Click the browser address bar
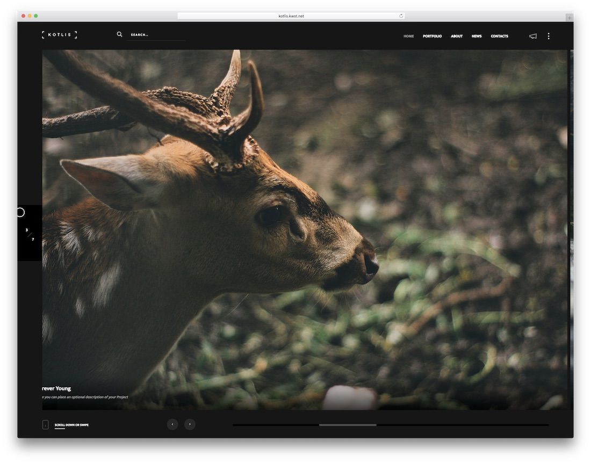This screenshot has height=463, width=591. click(x=291, y=16)
